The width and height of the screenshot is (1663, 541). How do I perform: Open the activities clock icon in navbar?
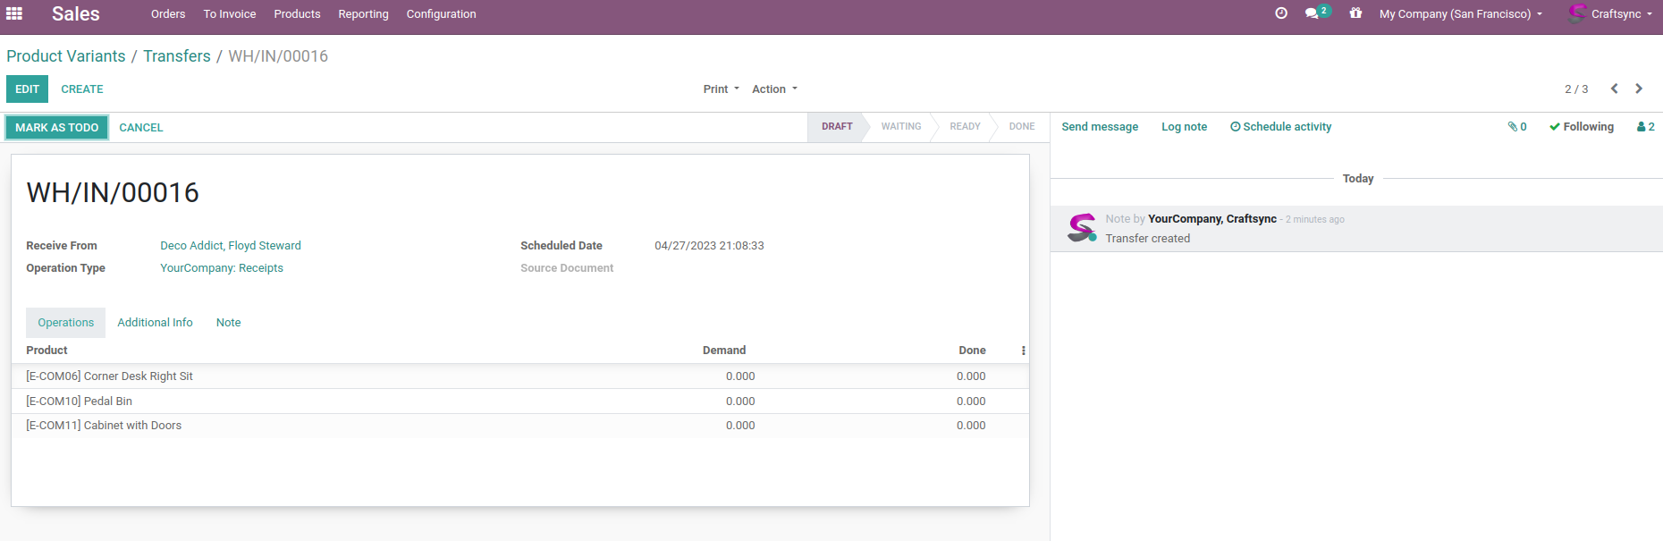[1280, 13]
